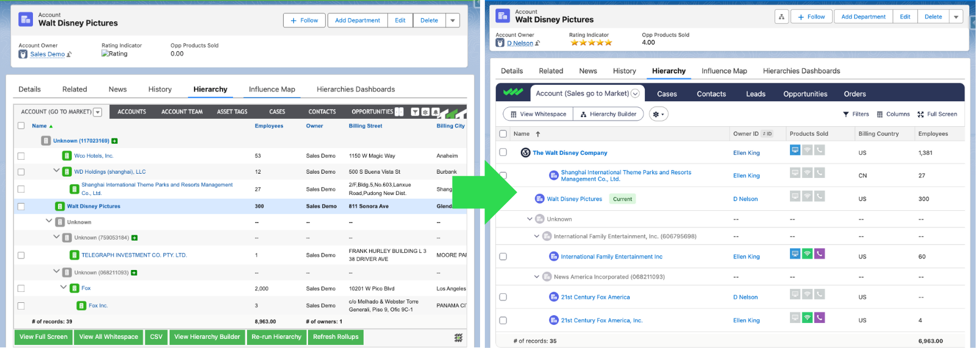The image size is (976, 348).
Task: Tick The Walt Disney Company row checkbox
Action: 503,152
